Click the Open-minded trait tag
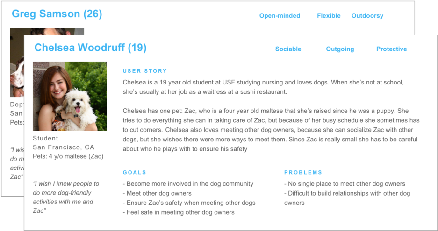This screenshot has height=231, width=438. click(280, 16)
